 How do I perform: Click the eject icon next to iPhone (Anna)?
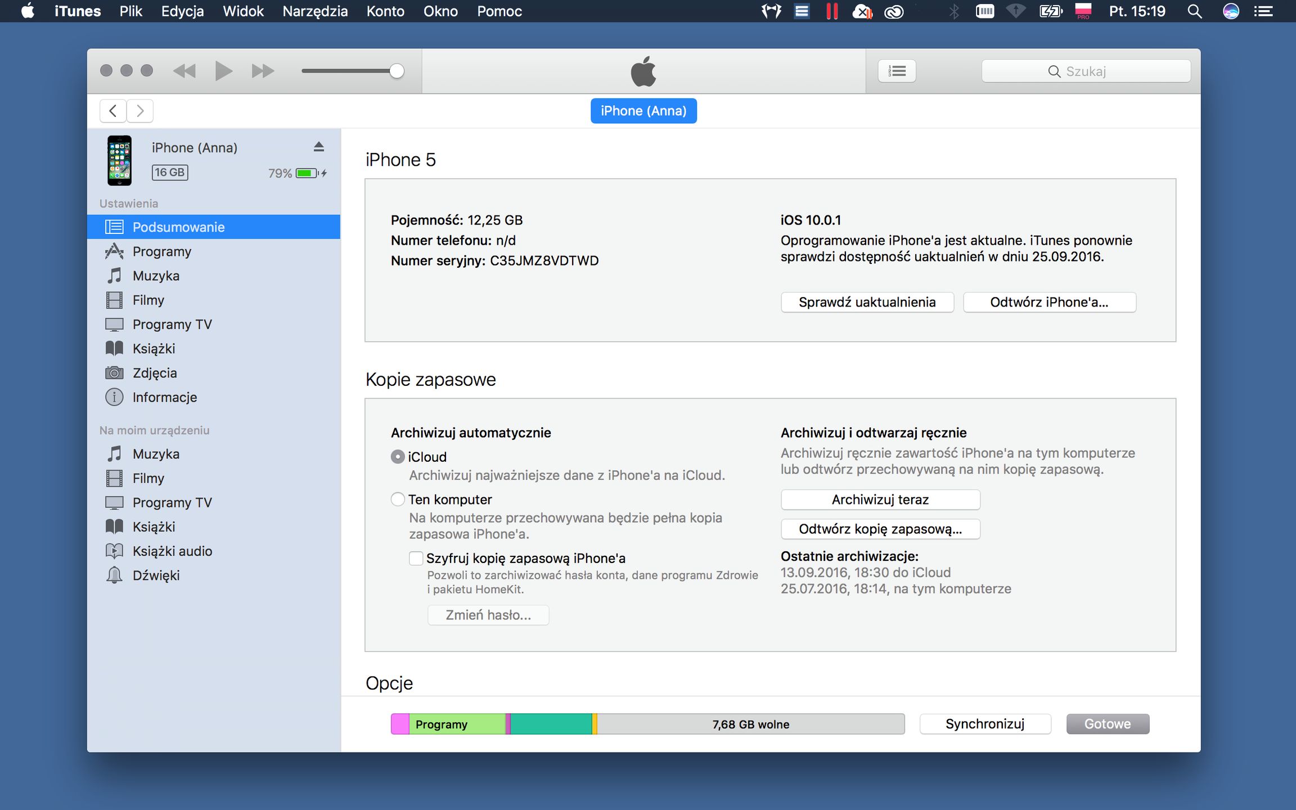pos(318,147)
